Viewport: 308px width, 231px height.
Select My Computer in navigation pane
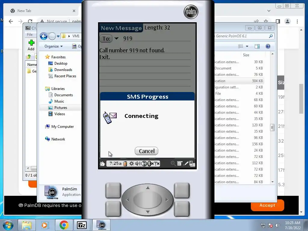pyautogui.click(x=63, y=127)
